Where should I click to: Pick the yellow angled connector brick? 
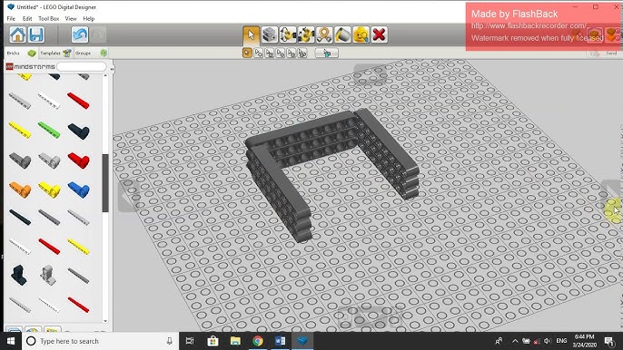pyautogui.click(x=49, y=190)
